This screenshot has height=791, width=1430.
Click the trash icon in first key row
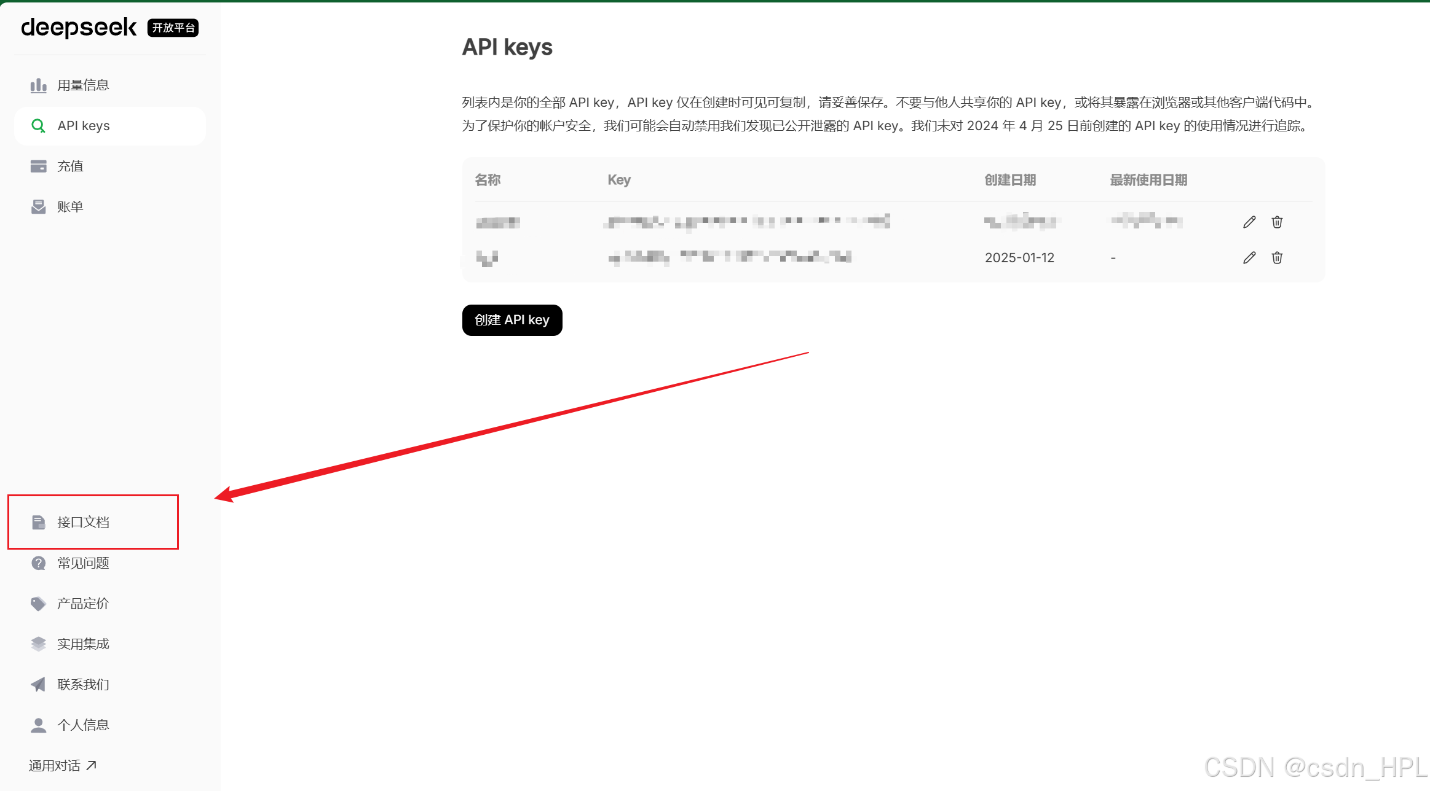[1277, 222]
